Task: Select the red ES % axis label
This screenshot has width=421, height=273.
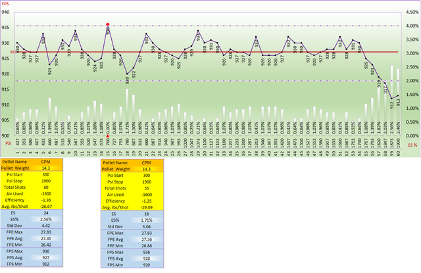Action: click(x=412, y=145)
